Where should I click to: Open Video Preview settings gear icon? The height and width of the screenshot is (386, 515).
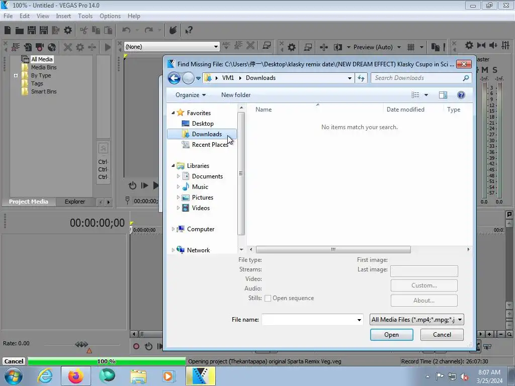292,47
